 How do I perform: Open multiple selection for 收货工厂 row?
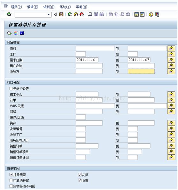pos(171,134)
